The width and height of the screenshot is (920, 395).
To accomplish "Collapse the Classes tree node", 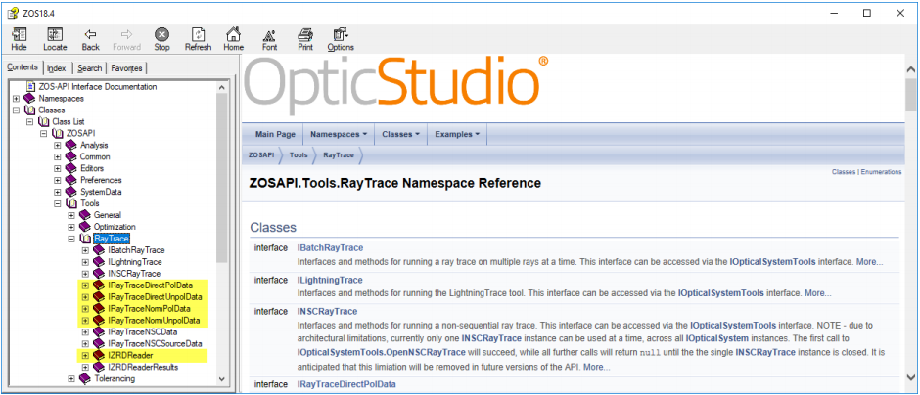I will tap(17, 110).
